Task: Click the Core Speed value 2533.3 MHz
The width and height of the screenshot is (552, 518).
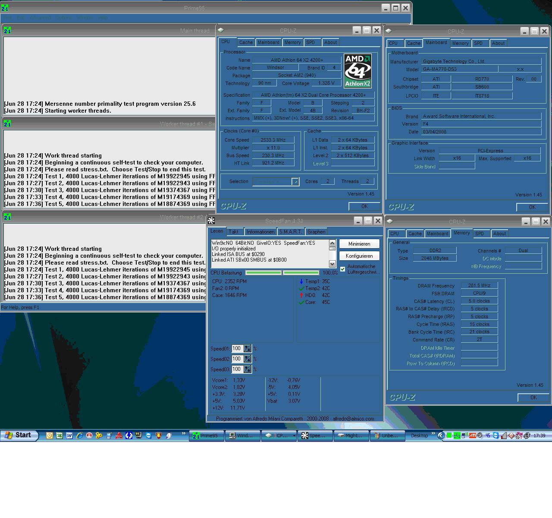Action: [273, 140]
